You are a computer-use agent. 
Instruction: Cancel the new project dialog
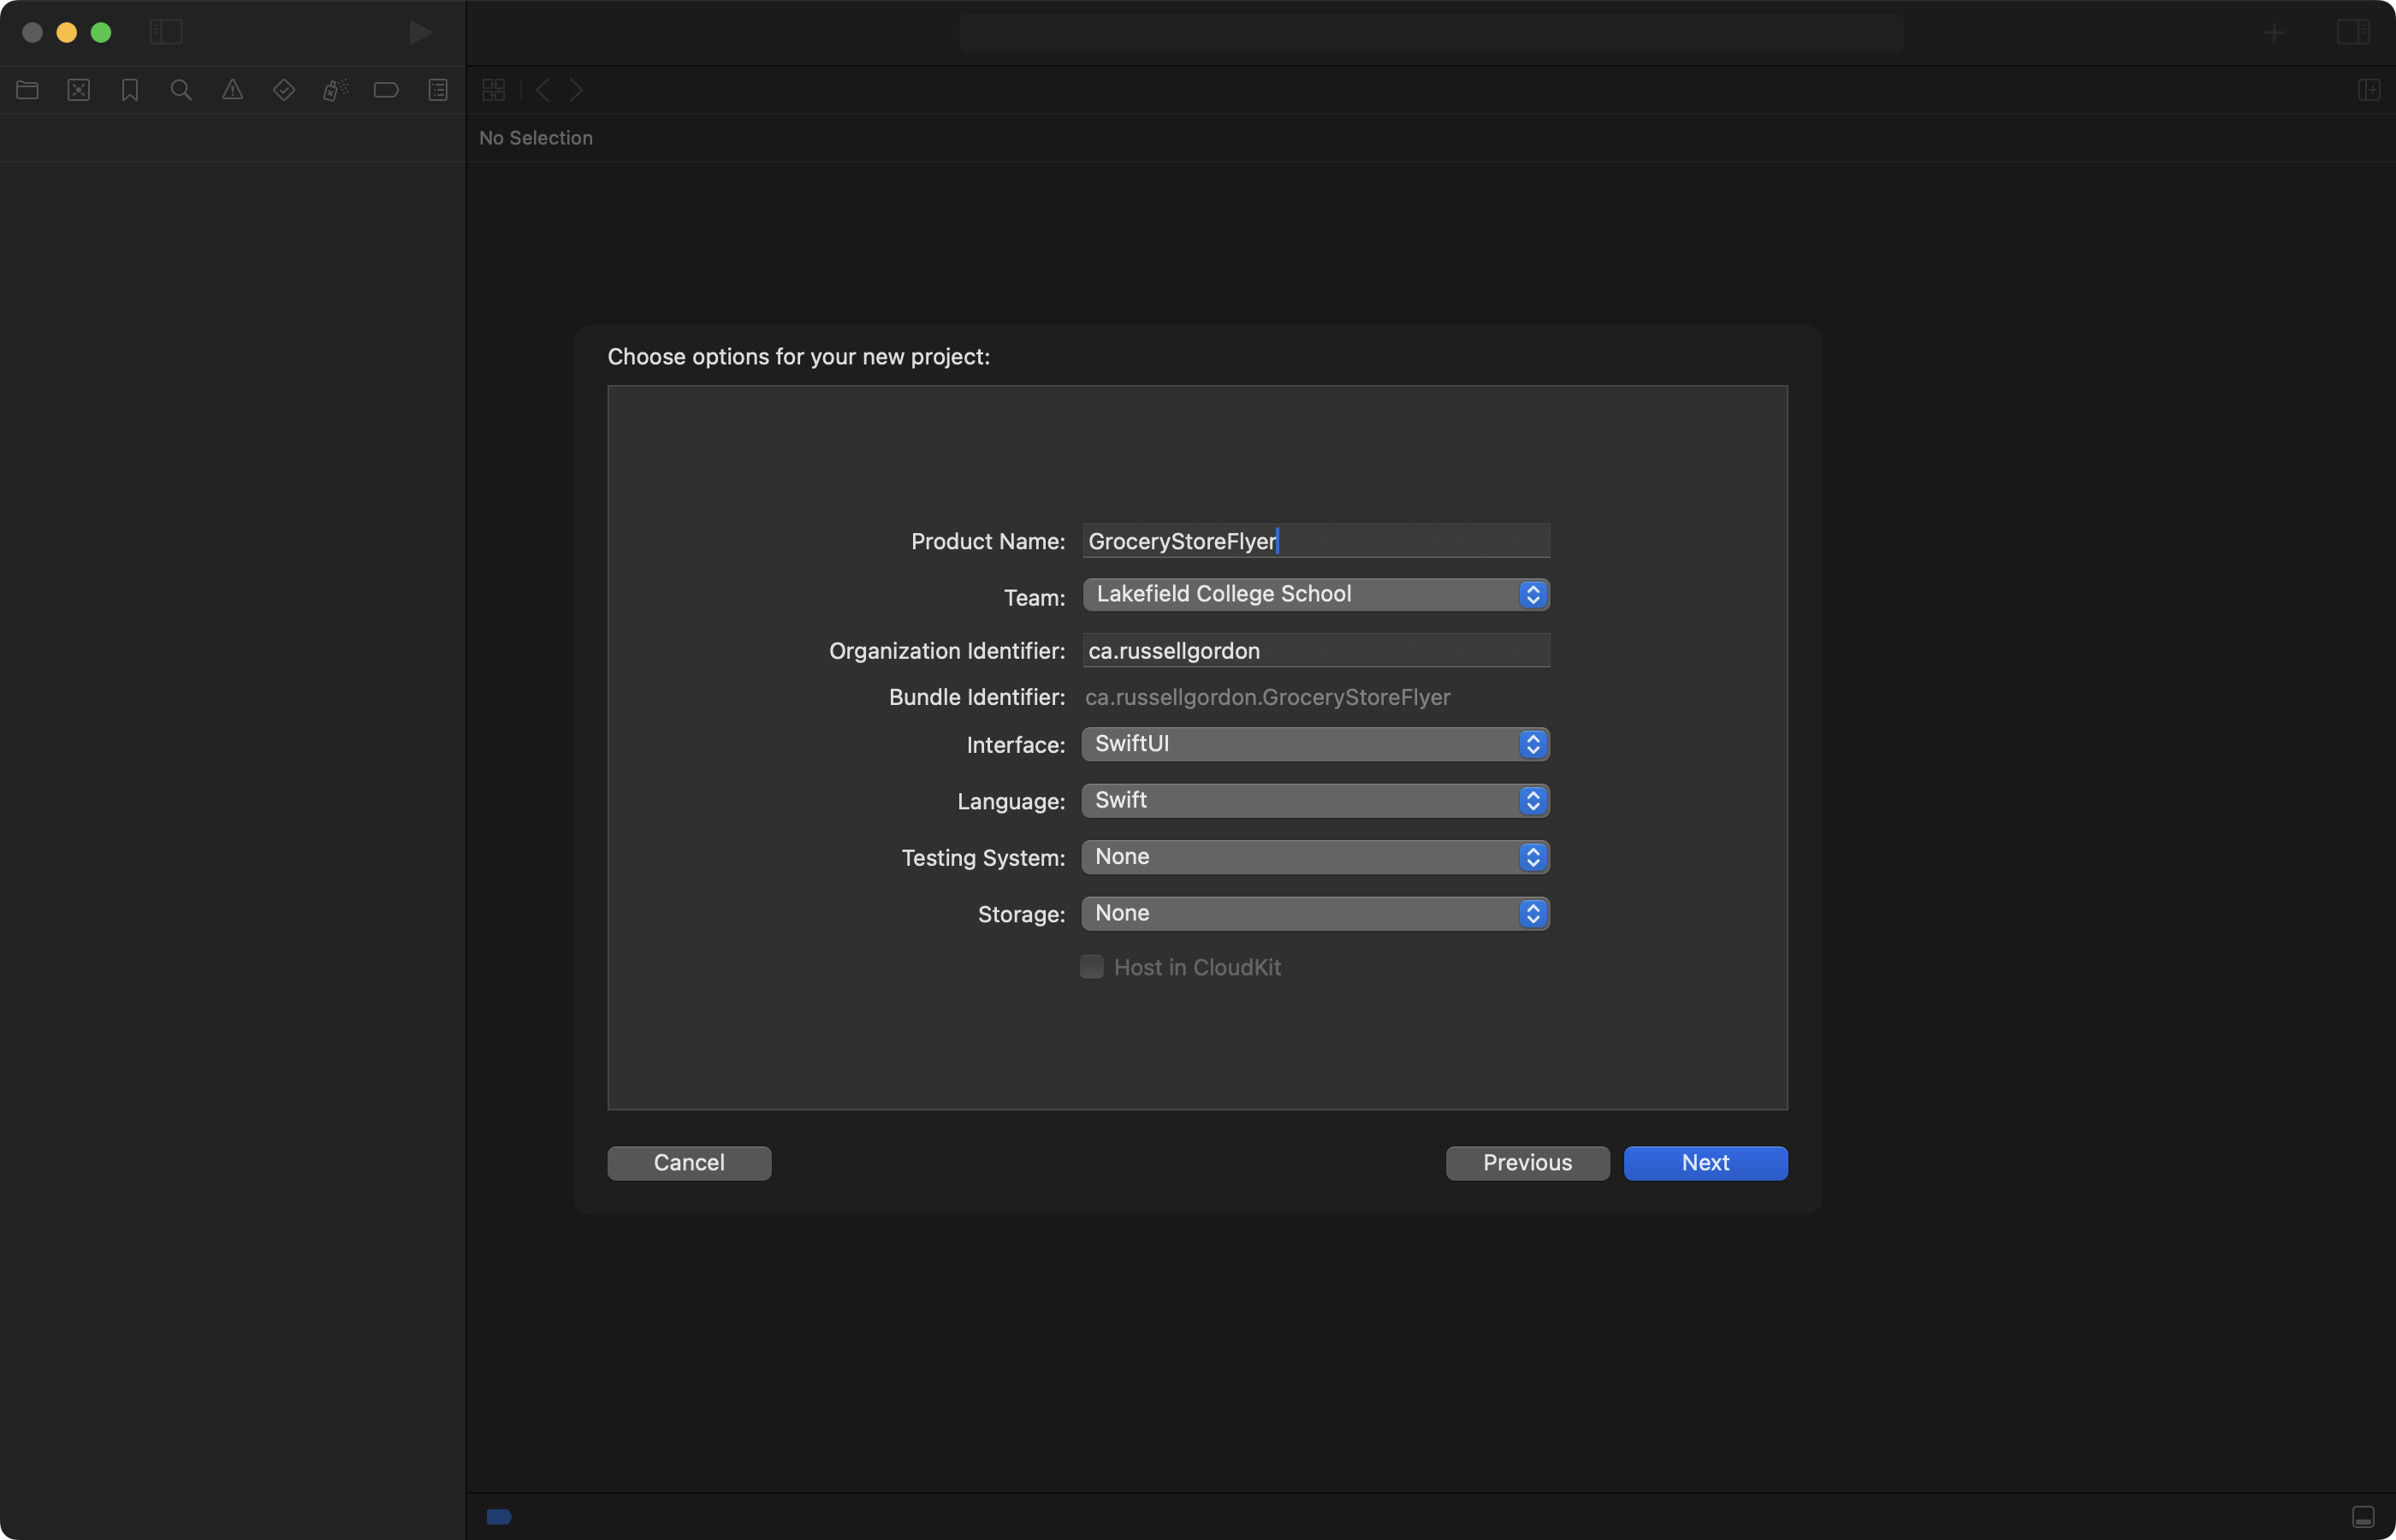689,1163
